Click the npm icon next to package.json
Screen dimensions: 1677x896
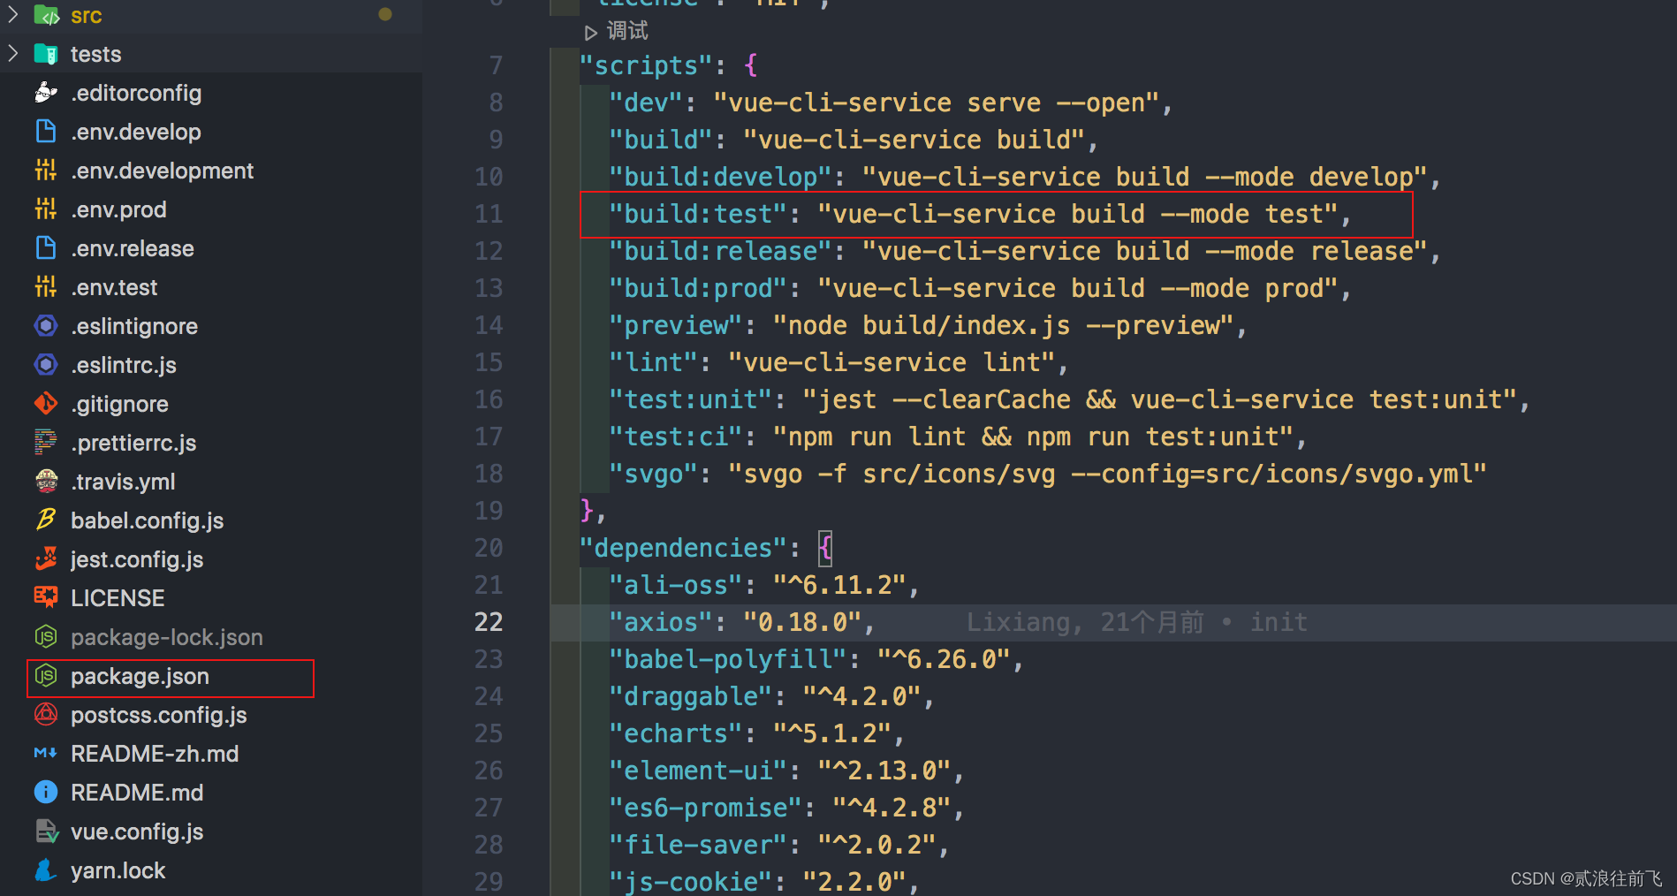pos(45,676)
